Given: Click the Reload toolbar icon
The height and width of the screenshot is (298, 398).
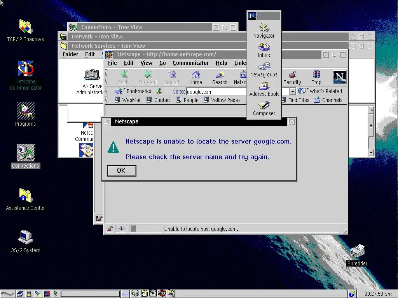Looking at the screenshot, I should click(x=172, y=77).
